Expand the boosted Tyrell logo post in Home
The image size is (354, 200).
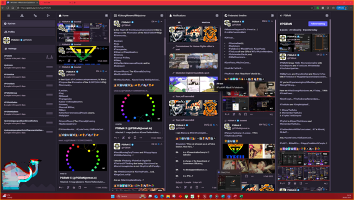106,49
